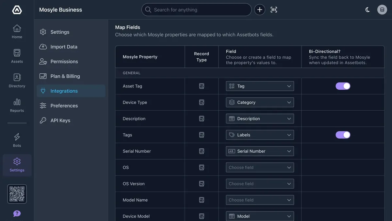Click the Mosyle Business title
The height and width of the screenshot is (221, 392).
60,10
